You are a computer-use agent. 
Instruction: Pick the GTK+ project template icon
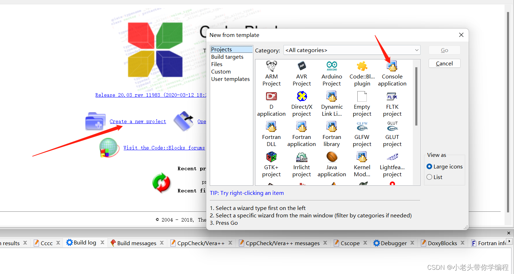click(271, 157)
